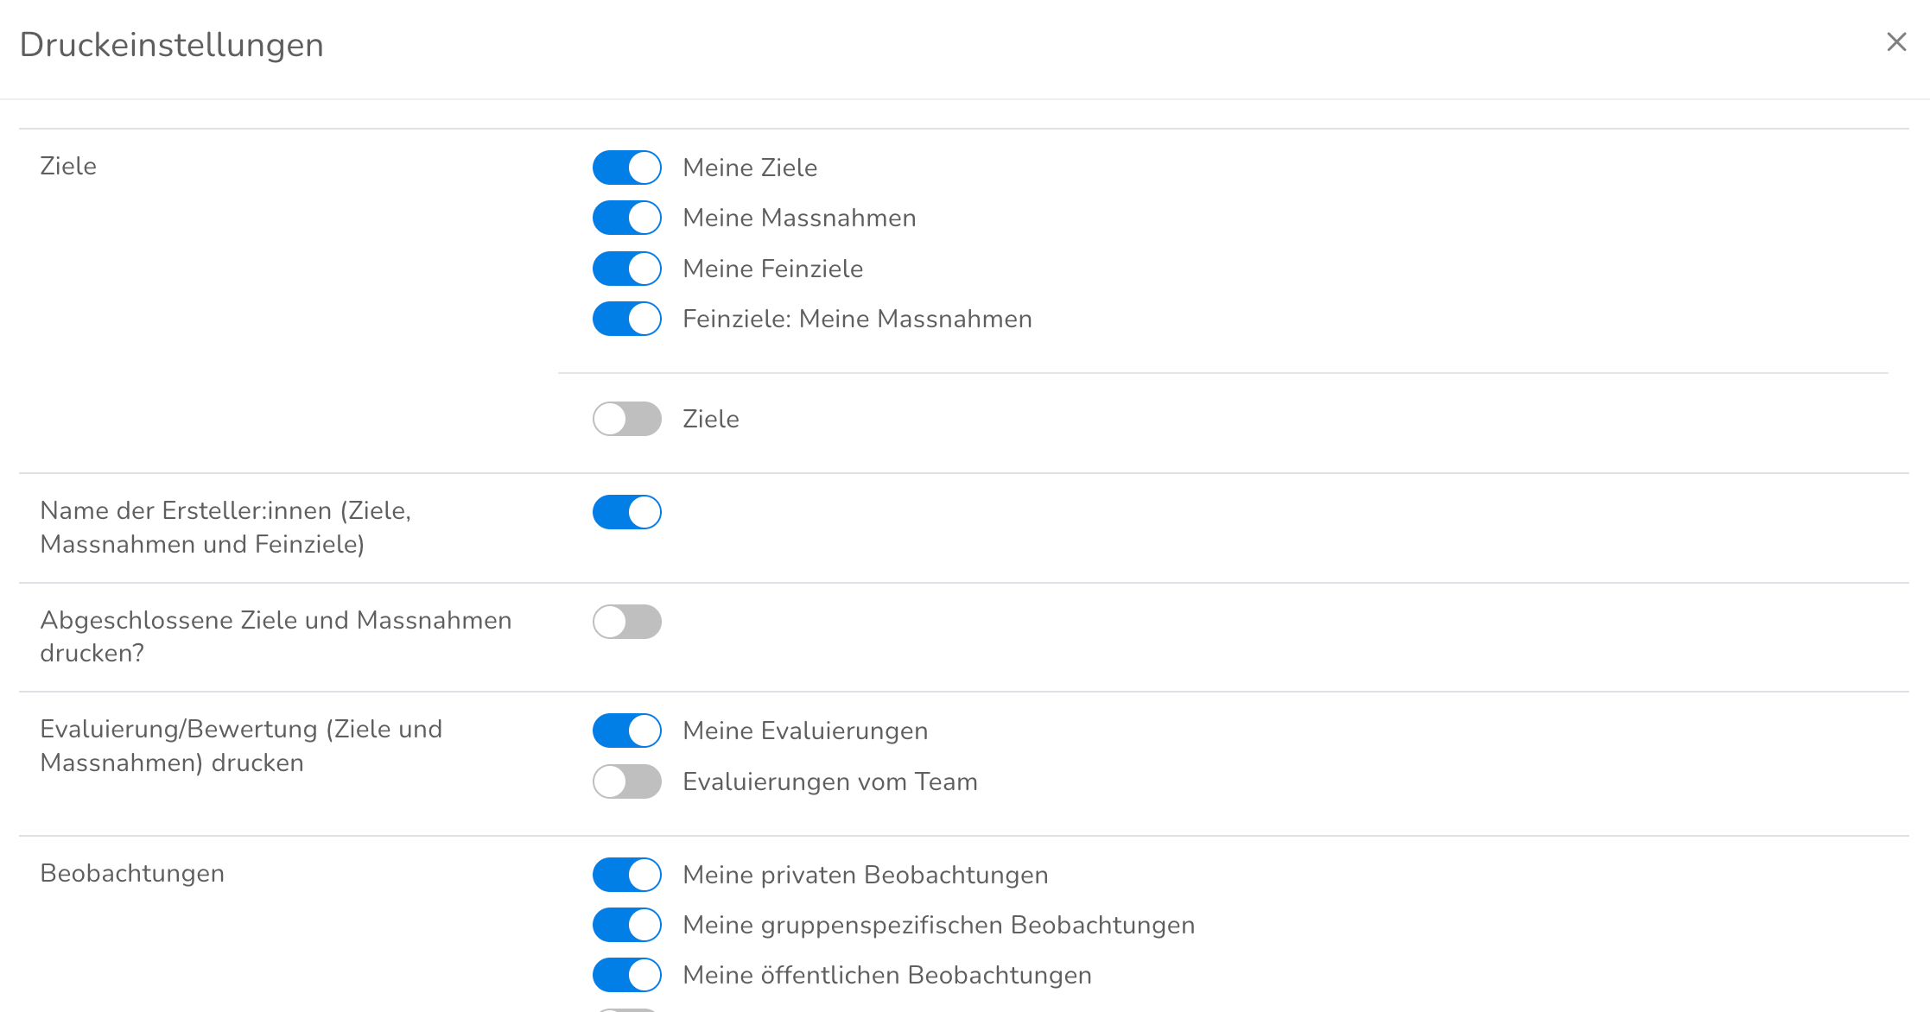Viewport: 1930px width, 1012px height.
Task: Click the Meine privaten Beobachtungen label
Action: point(865,875)
